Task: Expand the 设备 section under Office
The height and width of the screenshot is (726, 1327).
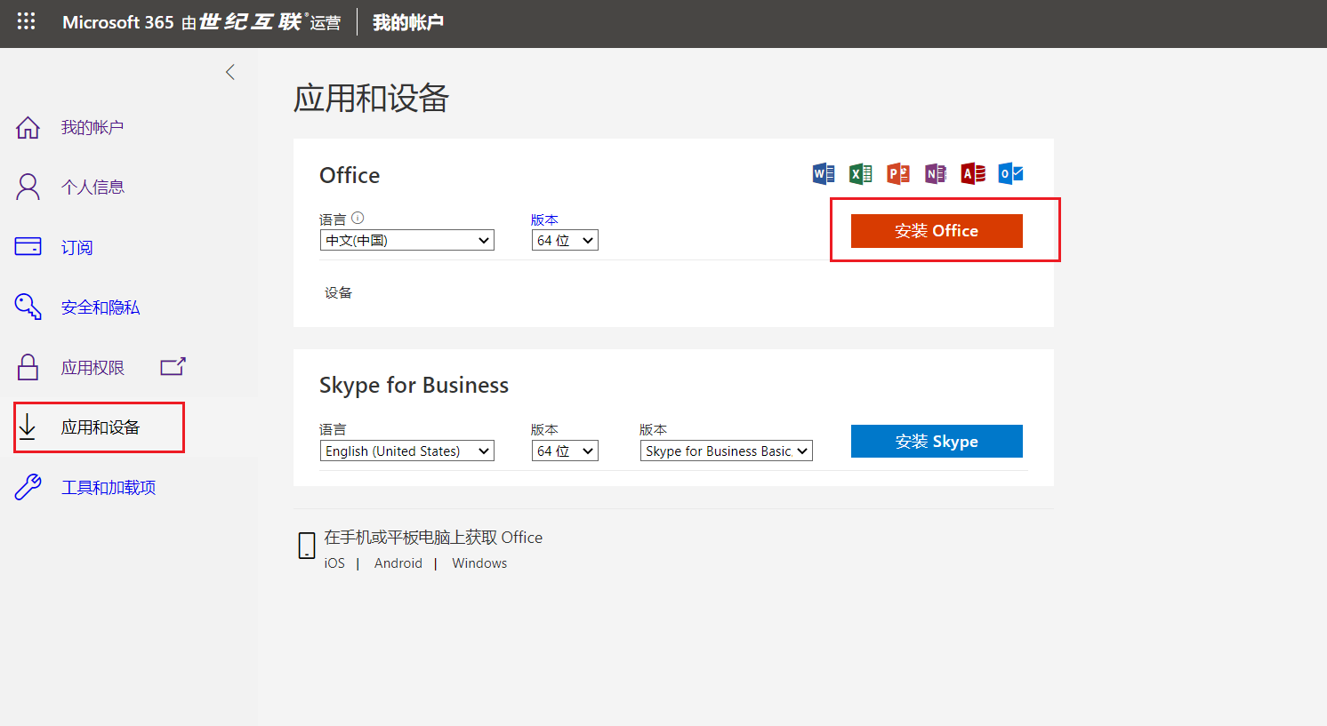Action: point(338,292)
